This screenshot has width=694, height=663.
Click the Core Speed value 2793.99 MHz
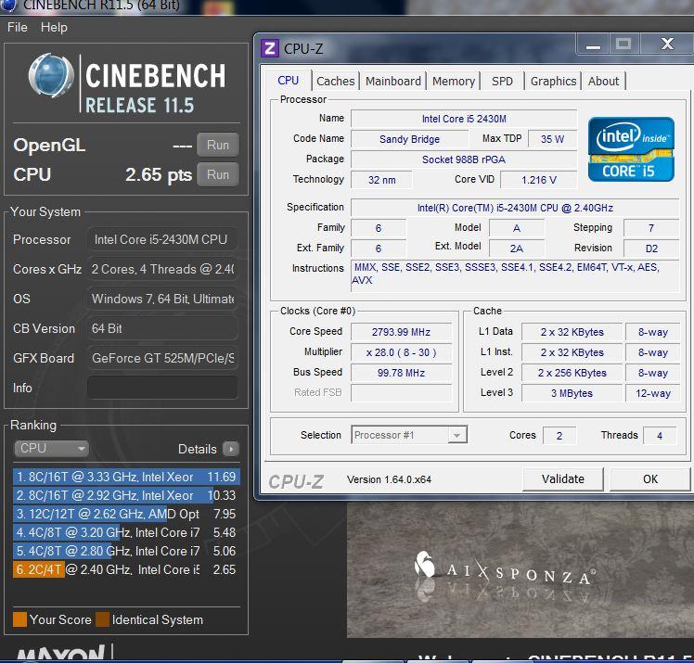(x=401, y=332)
